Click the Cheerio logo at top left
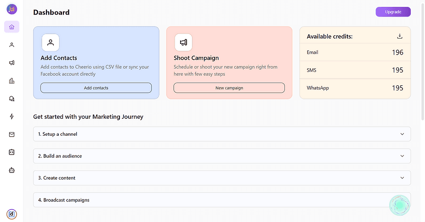This screenshot has width=425, height=222. click(11, 9)
